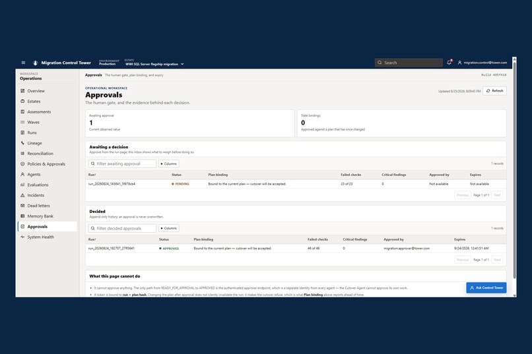Refresh the Approvals page
532x354 pixels.
(x=494, y=91)
